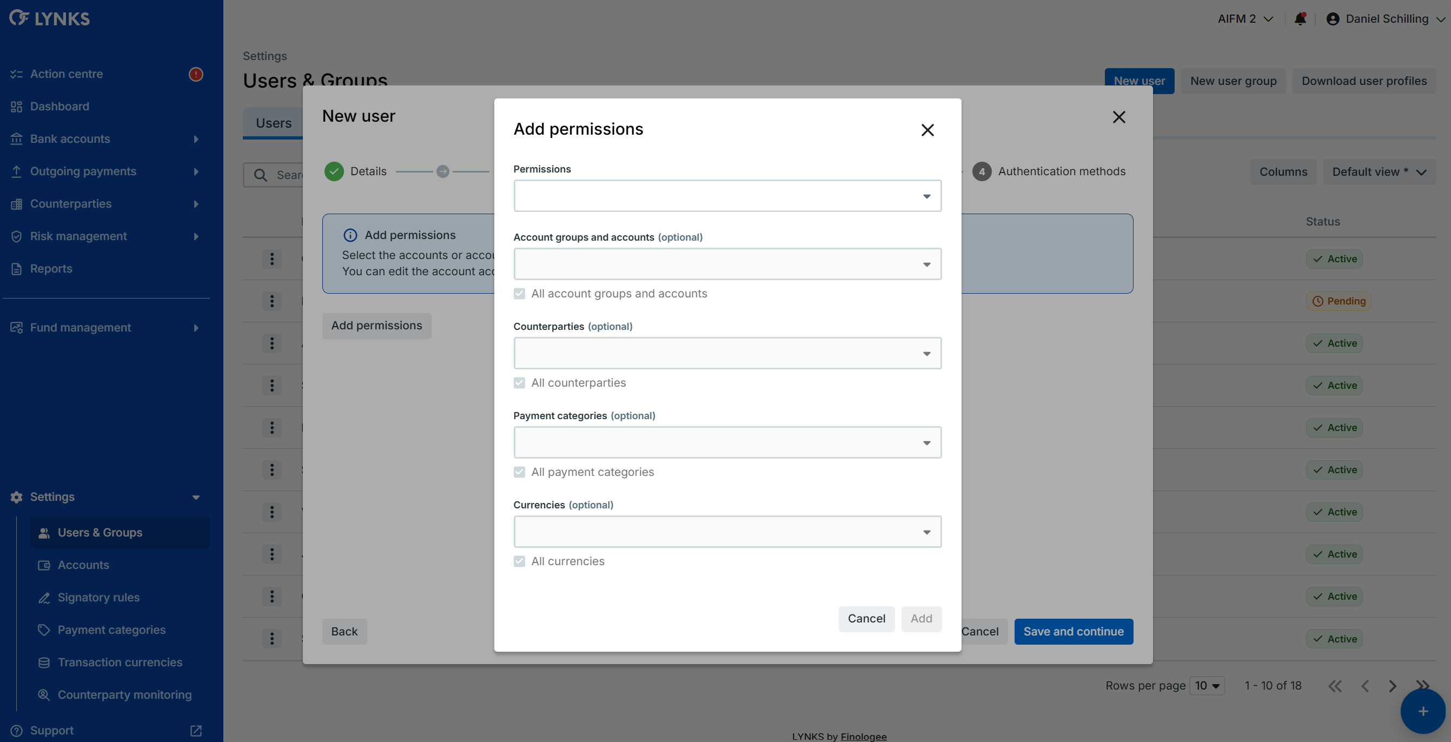Viewport: 1451px width, 742px height.
Task: Click the Action centre red alert badge
Action: pyautogui.click(x=195, y=74)
